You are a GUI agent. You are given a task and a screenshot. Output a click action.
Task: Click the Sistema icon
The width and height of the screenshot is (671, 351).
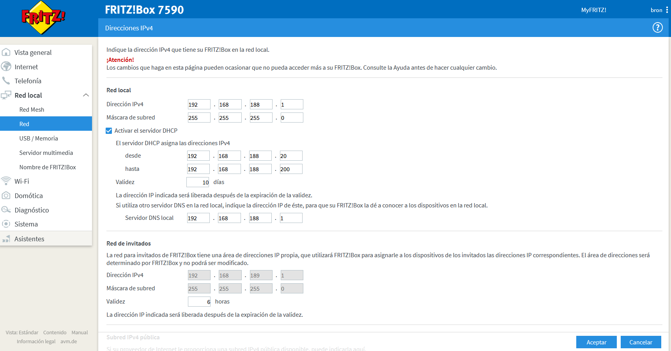[x=6, y=224]
